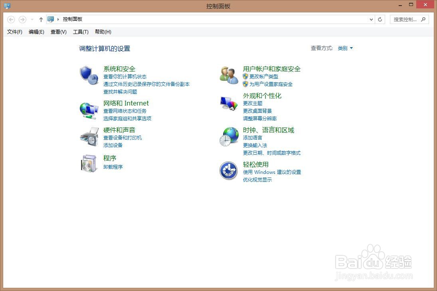Click 通过文件历史记录保存你的文件备份副本
The width and height of the screenshot is (437, 291).
click(146, 84)
